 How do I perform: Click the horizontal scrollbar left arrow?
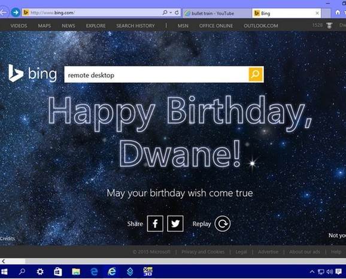(3, 262)
